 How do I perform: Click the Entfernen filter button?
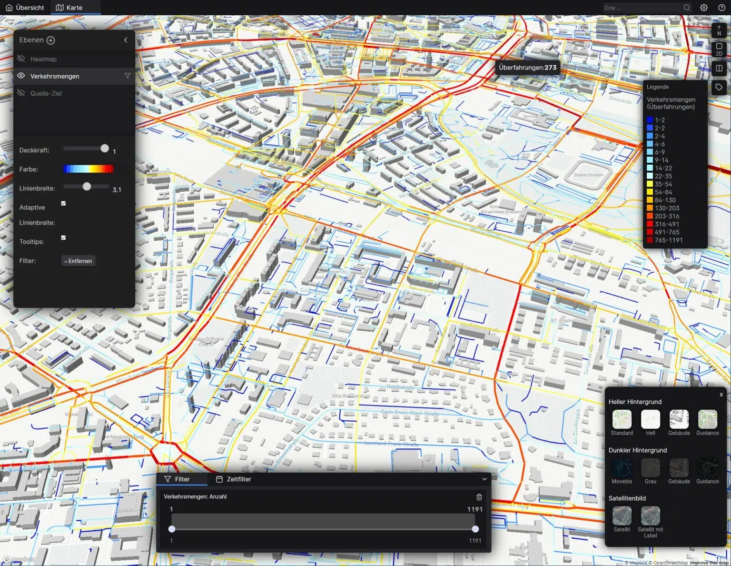click(79, 261)
